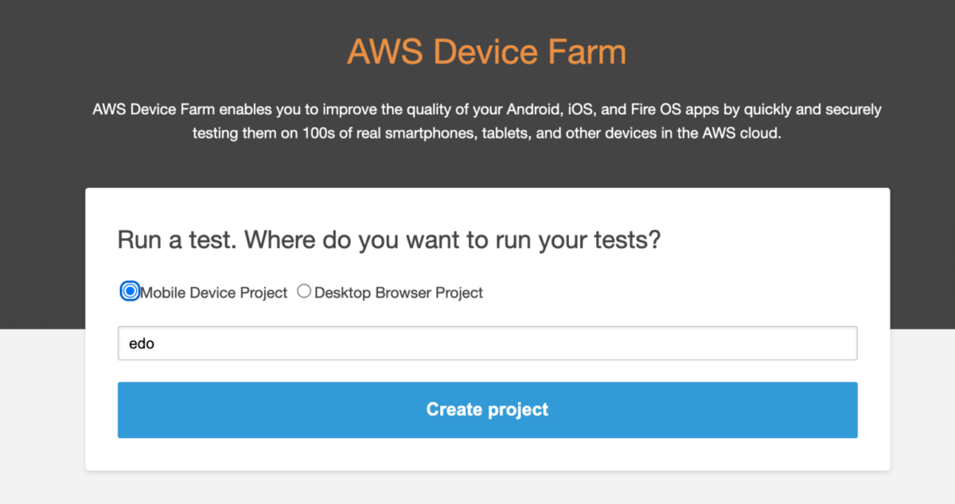Click the 'edo' text in the name field
This screenshot has width=955, height=504.
[141, 343]
